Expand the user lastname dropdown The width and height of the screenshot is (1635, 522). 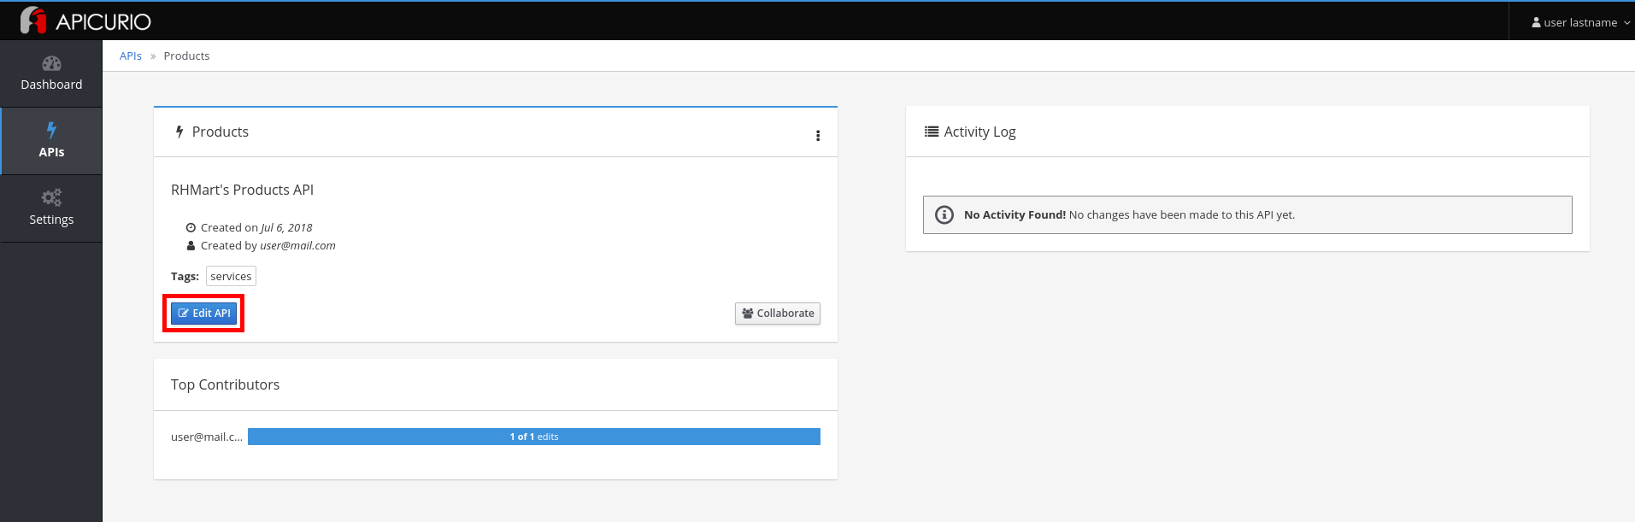click(x=1580, y=22)
